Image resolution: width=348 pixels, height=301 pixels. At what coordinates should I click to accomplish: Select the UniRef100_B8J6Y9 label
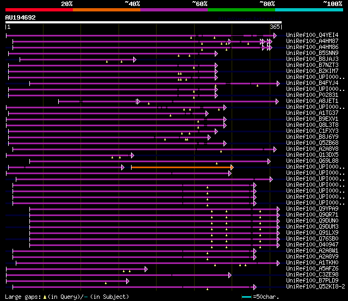(x=312, y=137)
